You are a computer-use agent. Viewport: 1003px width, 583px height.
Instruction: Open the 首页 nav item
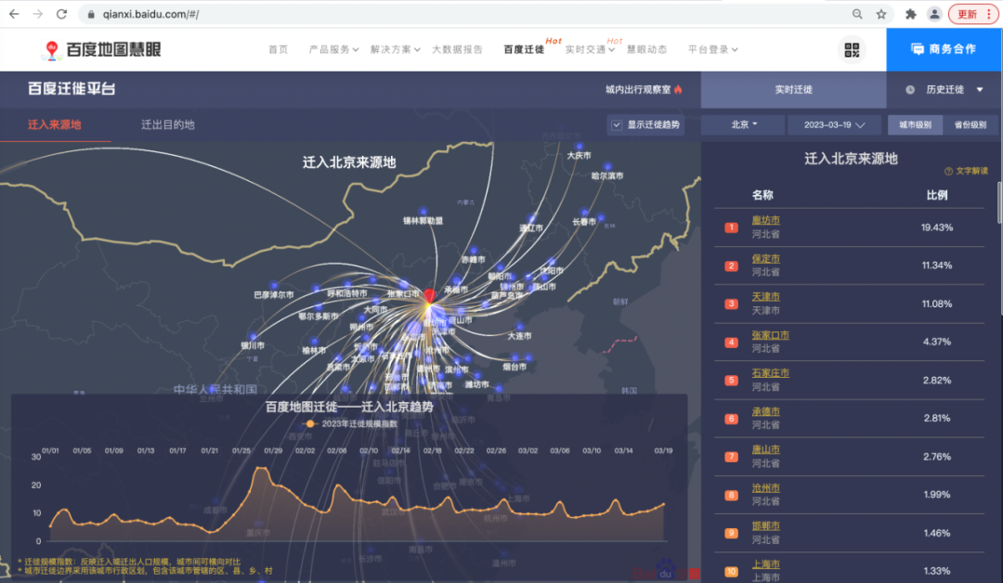(278, 49)
